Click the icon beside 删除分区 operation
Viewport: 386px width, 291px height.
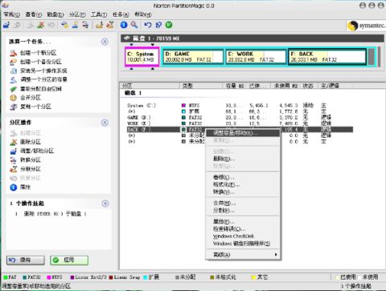(x=14, y=142)
